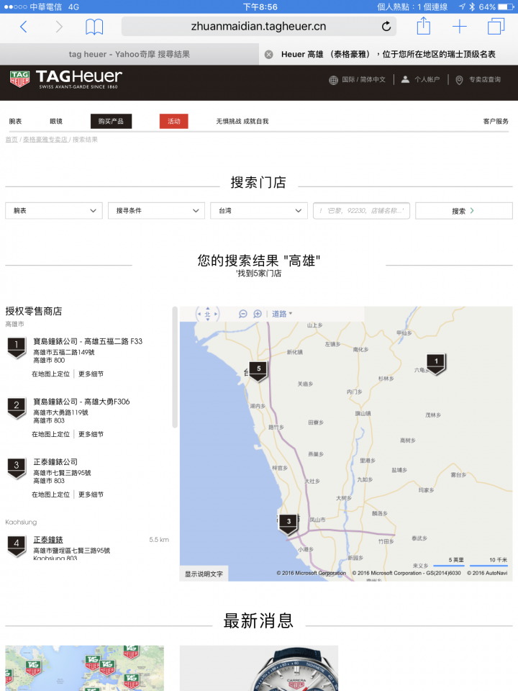Select store marker 1 in results list
This screenshot has width=518, height=691.
pyautogui.click(x=17, y=348)
